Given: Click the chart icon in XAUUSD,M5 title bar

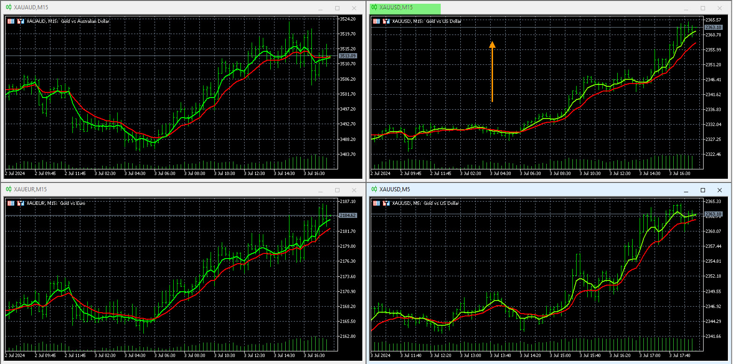Looking at the screenshot, I should pos(374,189).
